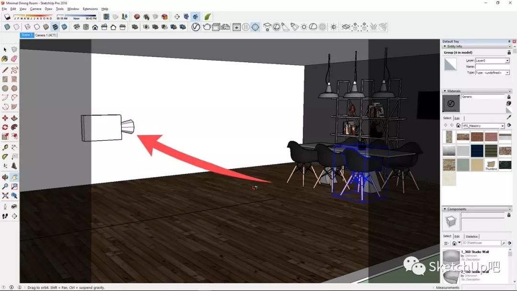
Task: Open the Type undefined dropdown
Action: pyautogui.click(x=507, y=73)
